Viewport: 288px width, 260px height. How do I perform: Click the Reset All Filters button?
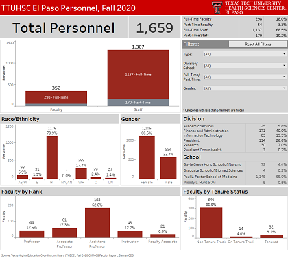coord(258,44)
